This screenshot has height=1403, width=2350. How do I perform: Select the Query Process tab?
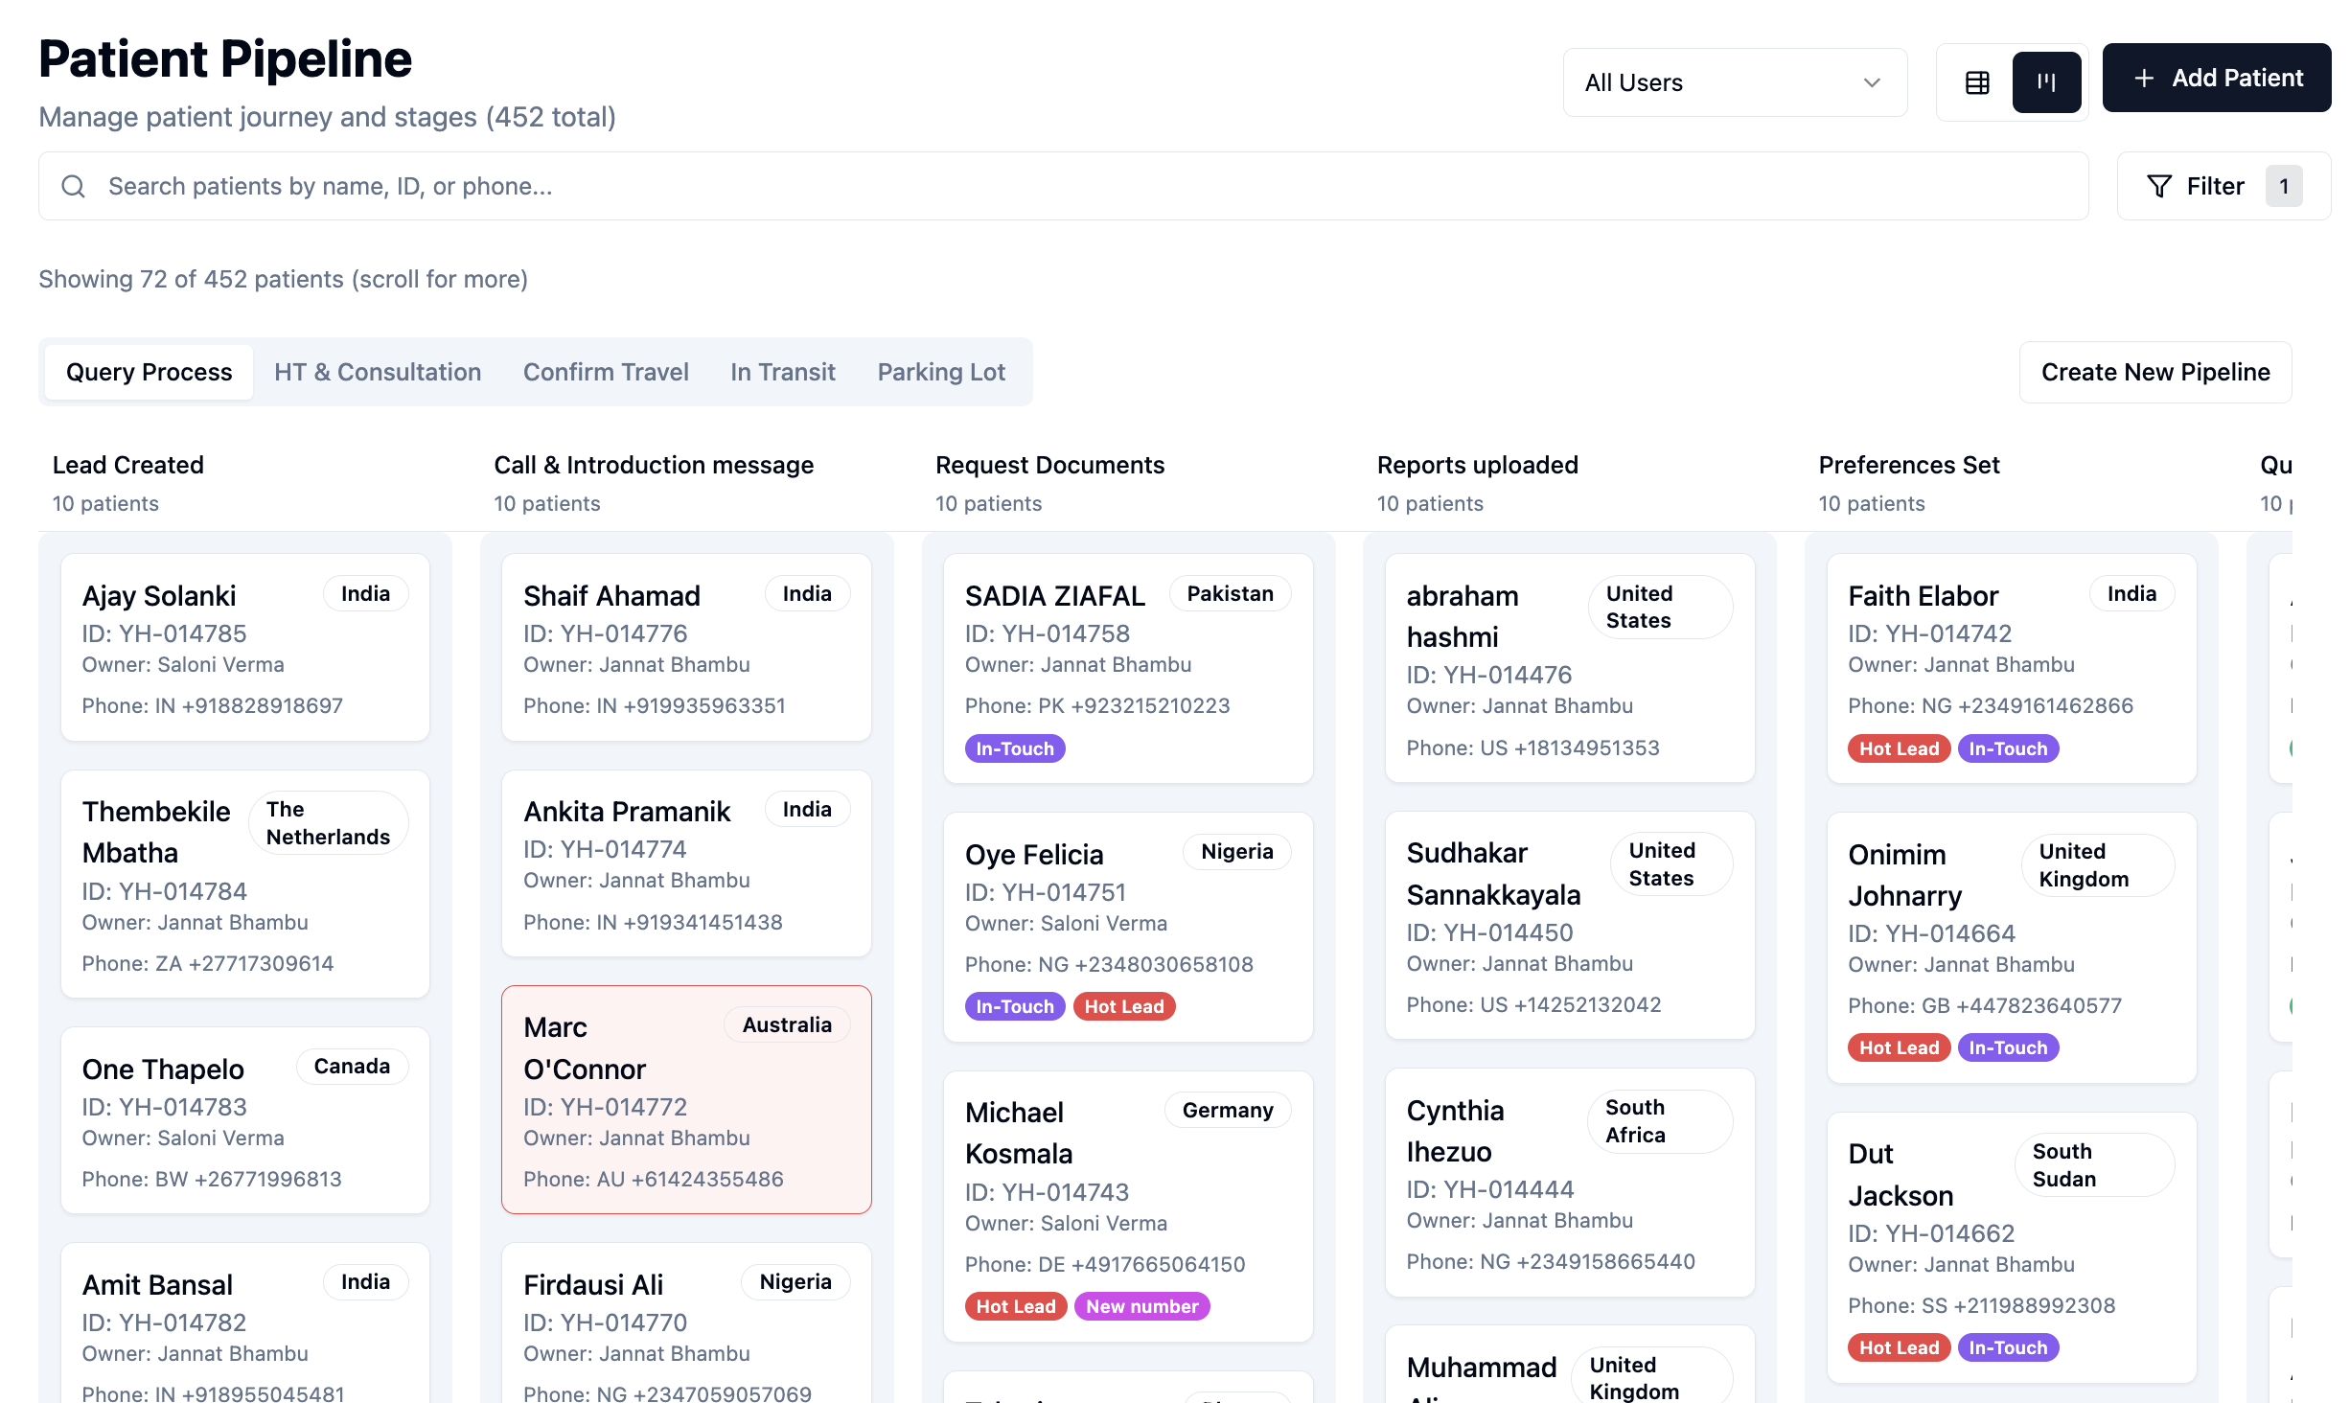(150, 372)
